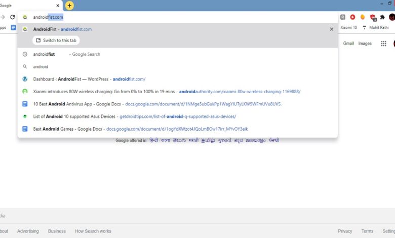The height and width of the screenshot is (238, 395).
Task: Switch Google to Telugu language
Action: pyautogui.click(x=179, y=140)
